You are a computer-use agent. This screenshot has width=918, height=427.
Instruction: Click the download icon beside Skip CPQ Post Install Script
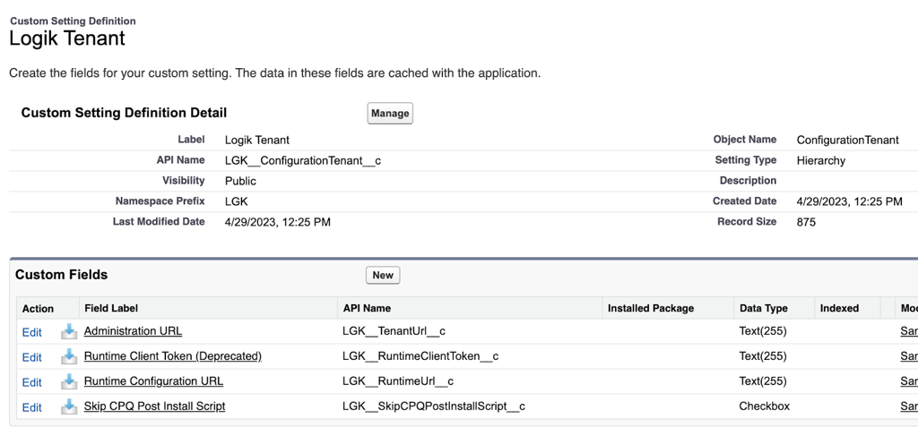[69, 406]
